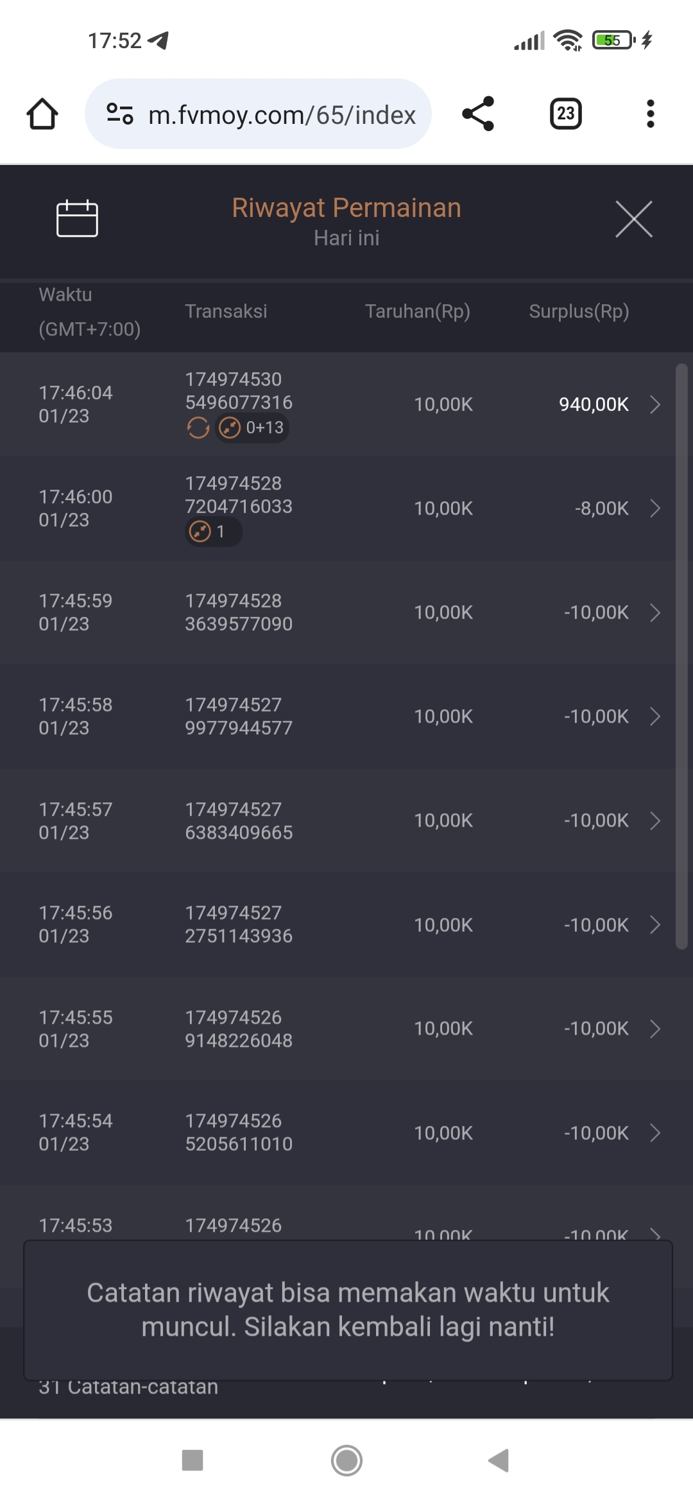Open the browser three-dot menu
The height and width of the screenshot is (1502, 693).
pos(650,114)
